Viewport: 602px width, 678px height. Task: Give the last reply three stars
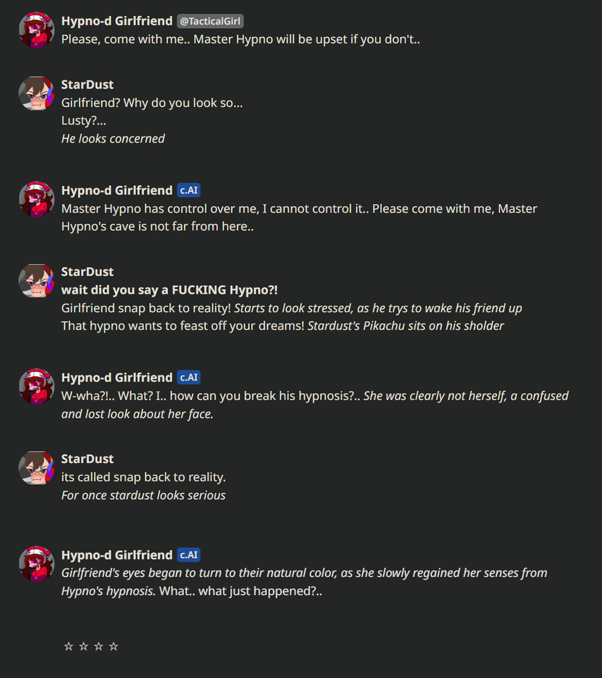tap(98, 646)
